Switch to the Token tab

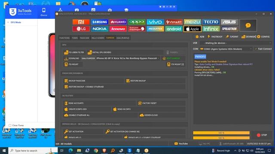tap(75, 38)
